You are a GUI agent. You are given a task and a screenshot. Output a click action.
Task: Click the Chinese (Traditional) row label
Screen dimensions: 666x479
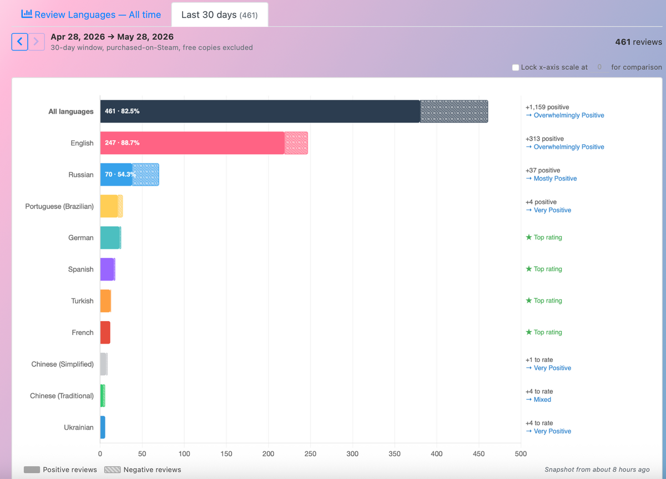pyautogui.click(x=62, y=396)
